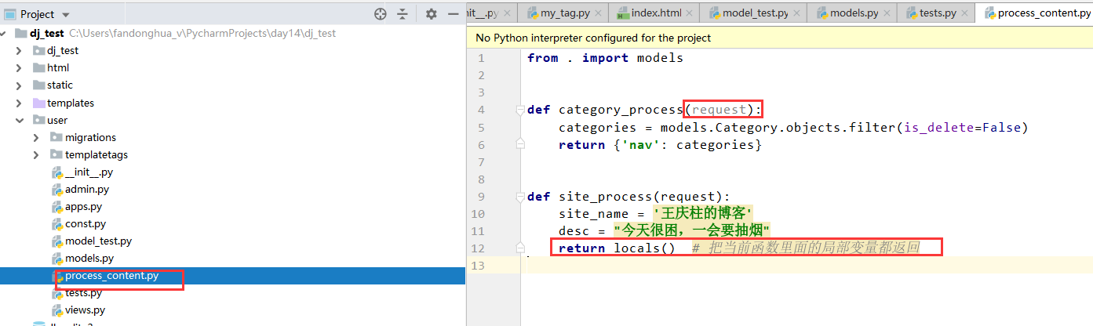Fold site_process function at line 9
This screenshot has height=326, width=1093.
point(519,197)
